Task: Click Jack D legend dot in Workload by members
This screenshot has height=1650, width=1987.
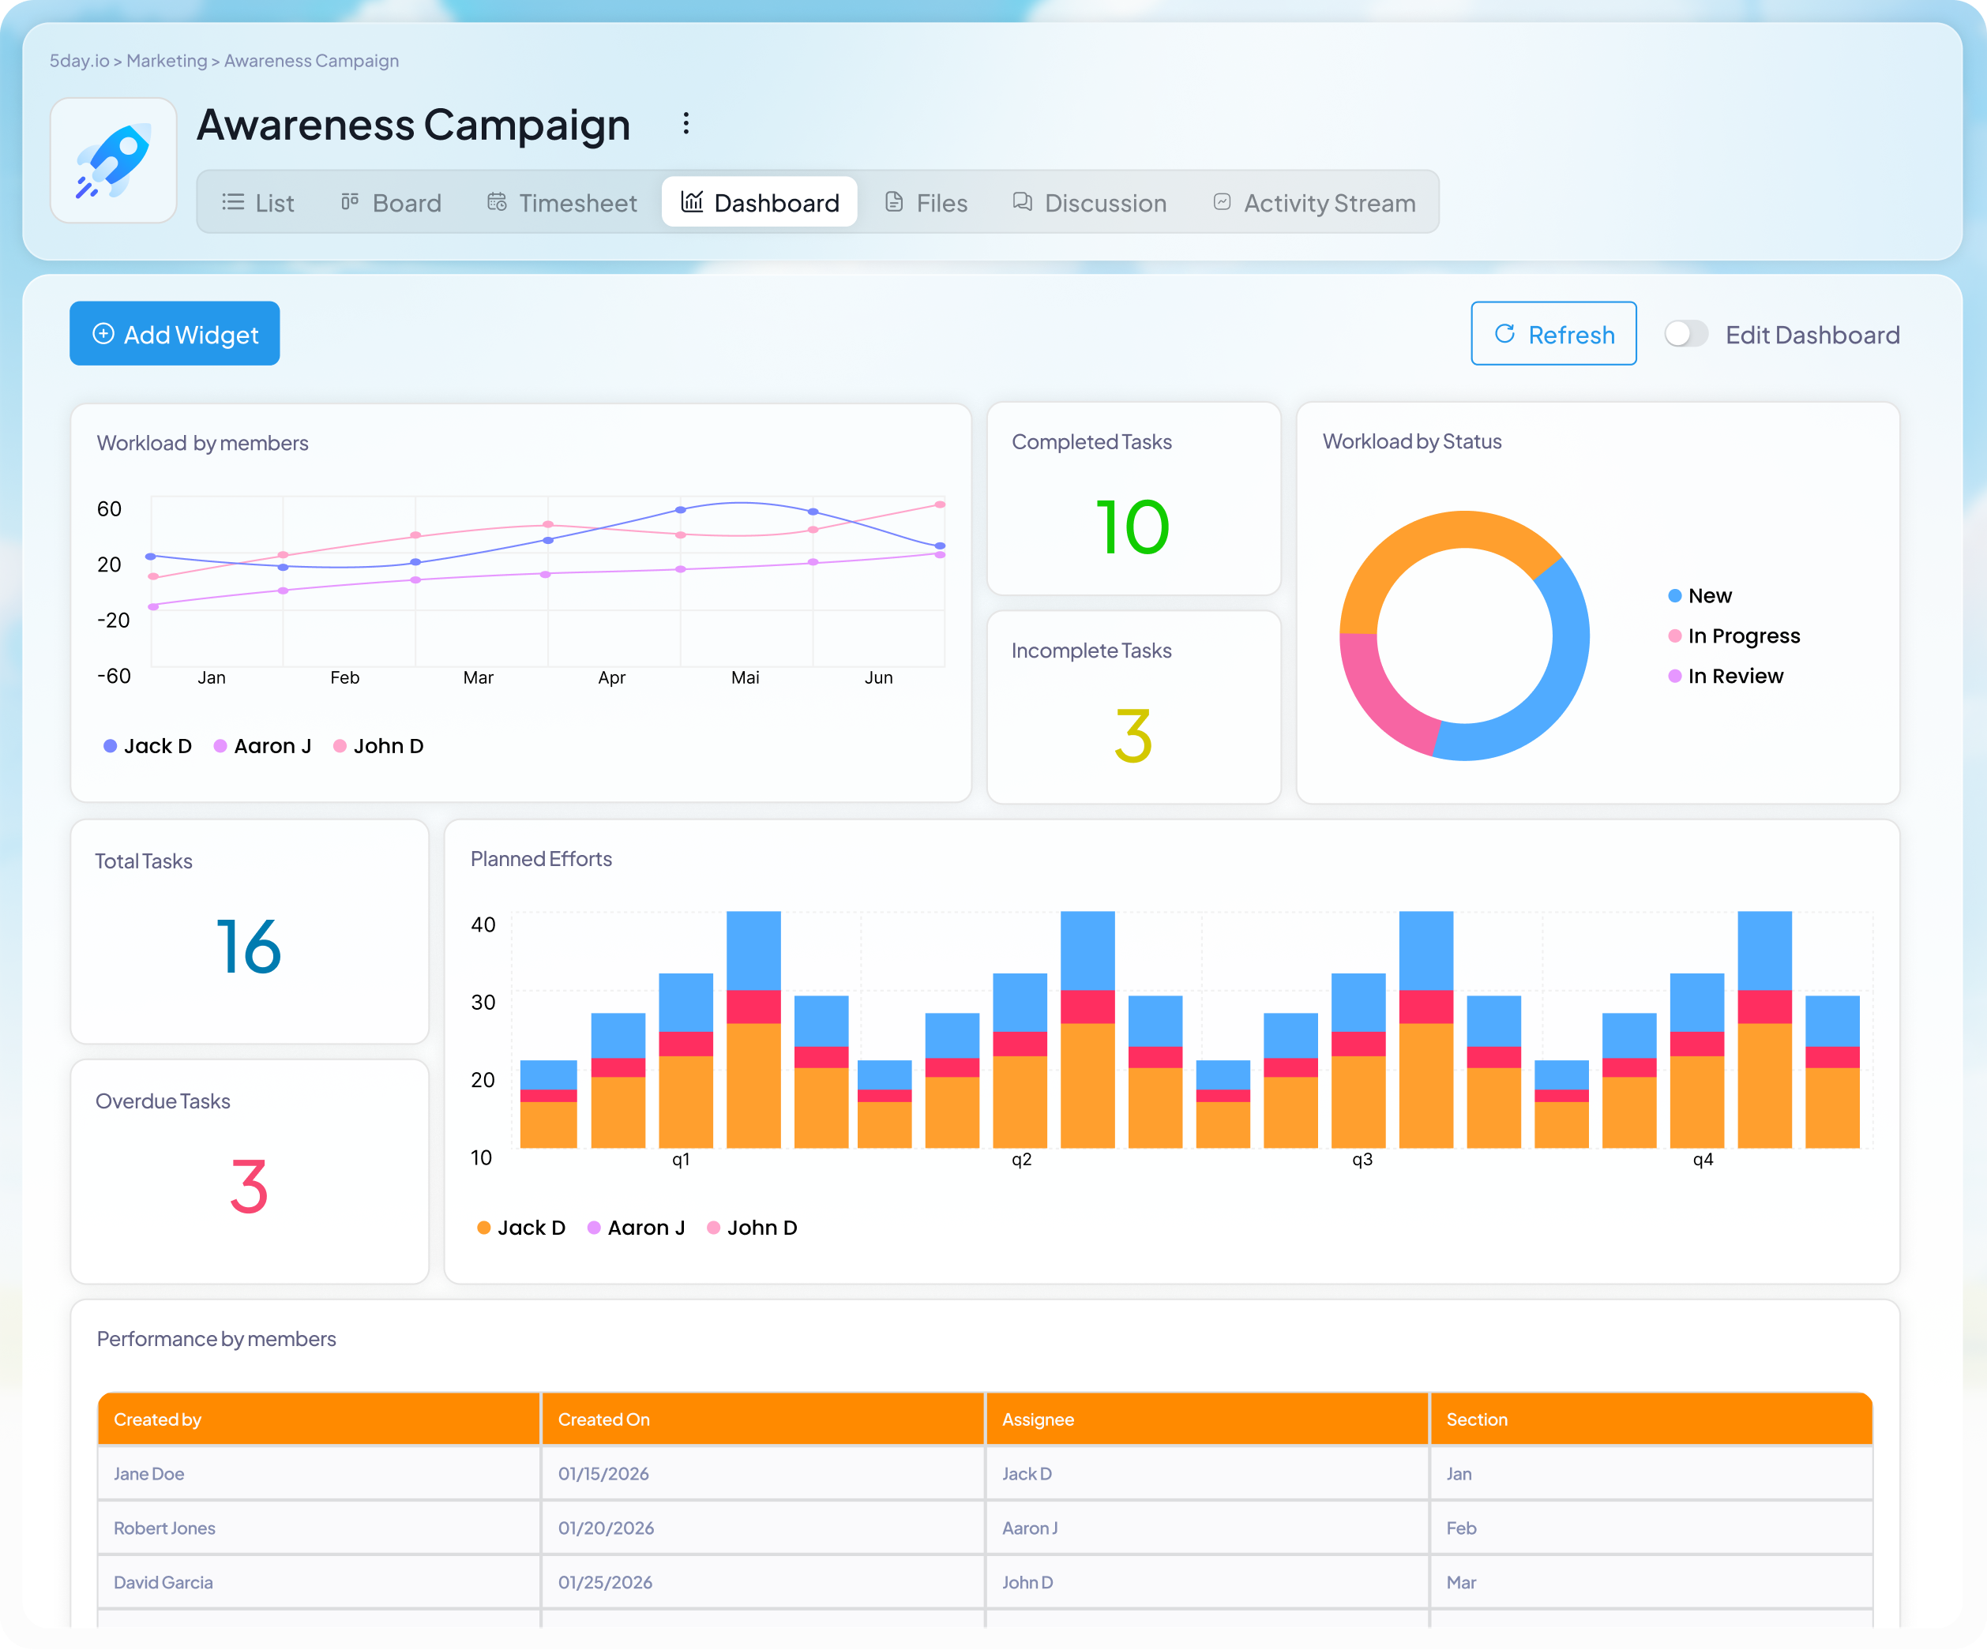Action: coord(110,747)
